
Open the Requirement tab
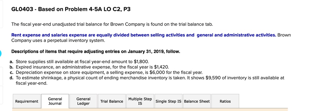coord(27,101)
